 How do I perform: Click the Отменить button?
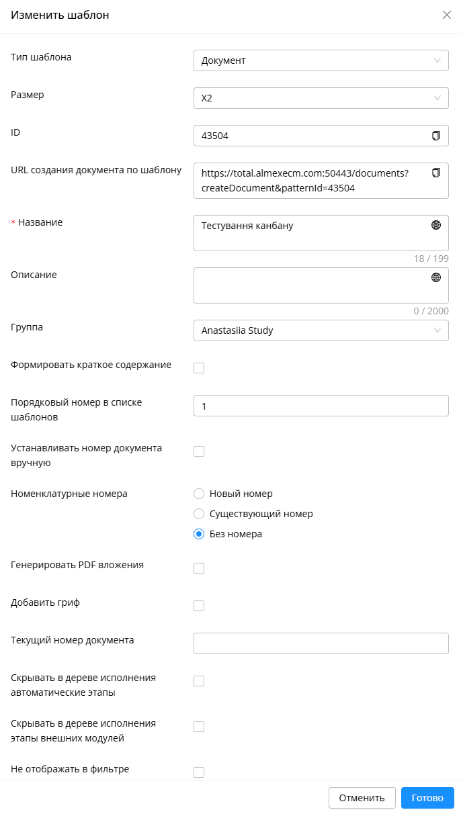coord(362,798)
